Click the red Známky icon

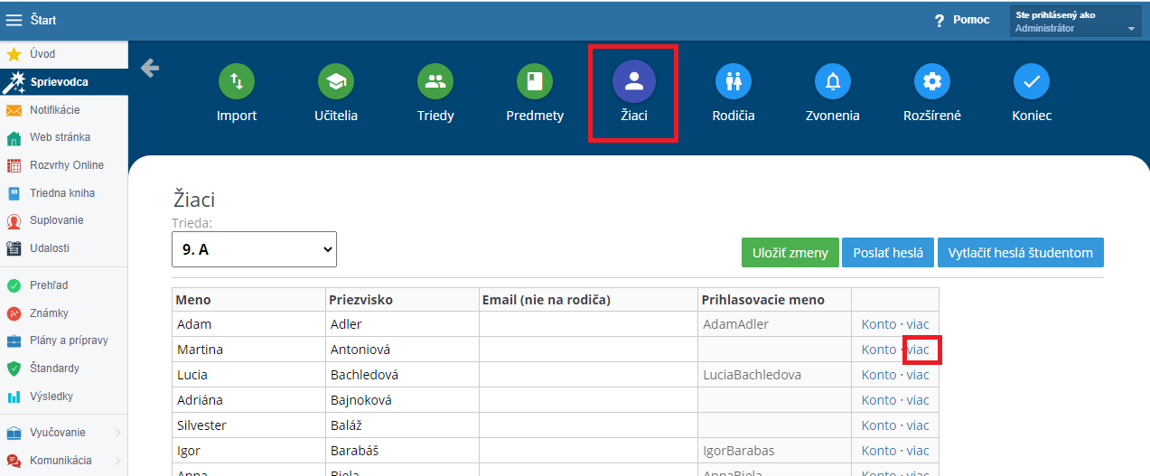pos(14,313)
